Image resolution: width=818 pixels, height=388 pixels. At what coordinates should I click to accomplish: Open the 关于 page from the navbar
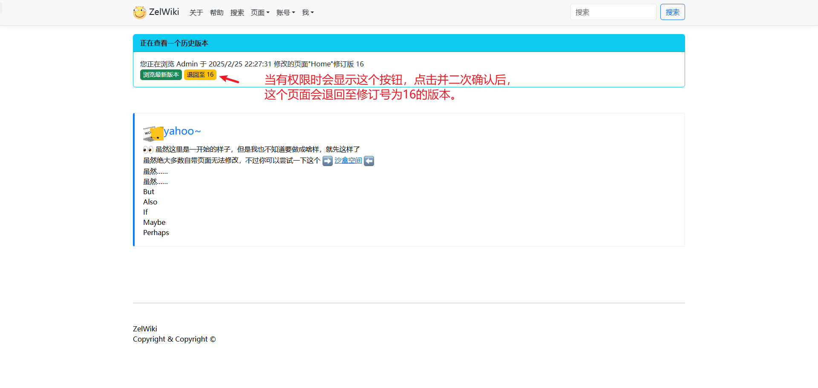coord(196,13)
